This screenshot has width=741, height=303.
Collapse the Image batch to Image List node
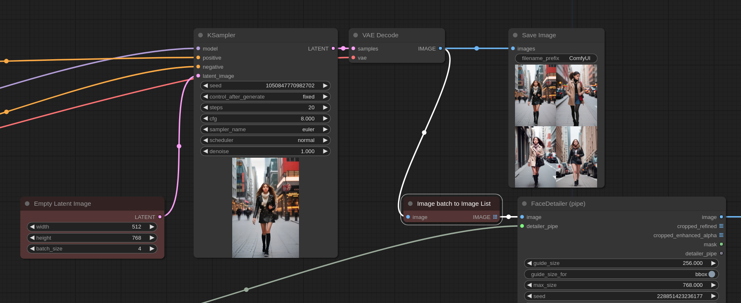pyautogui.click(x=410, y=204)
